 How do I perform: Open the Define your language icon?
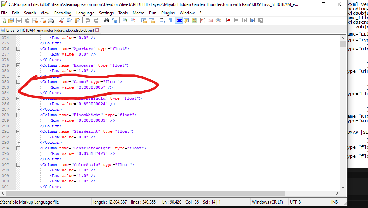tap(186, 21)
